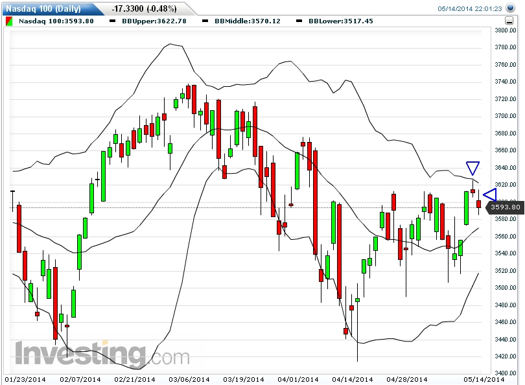
Task: Click the 03/19/2014 date axis label
Action: pos(244,379)
